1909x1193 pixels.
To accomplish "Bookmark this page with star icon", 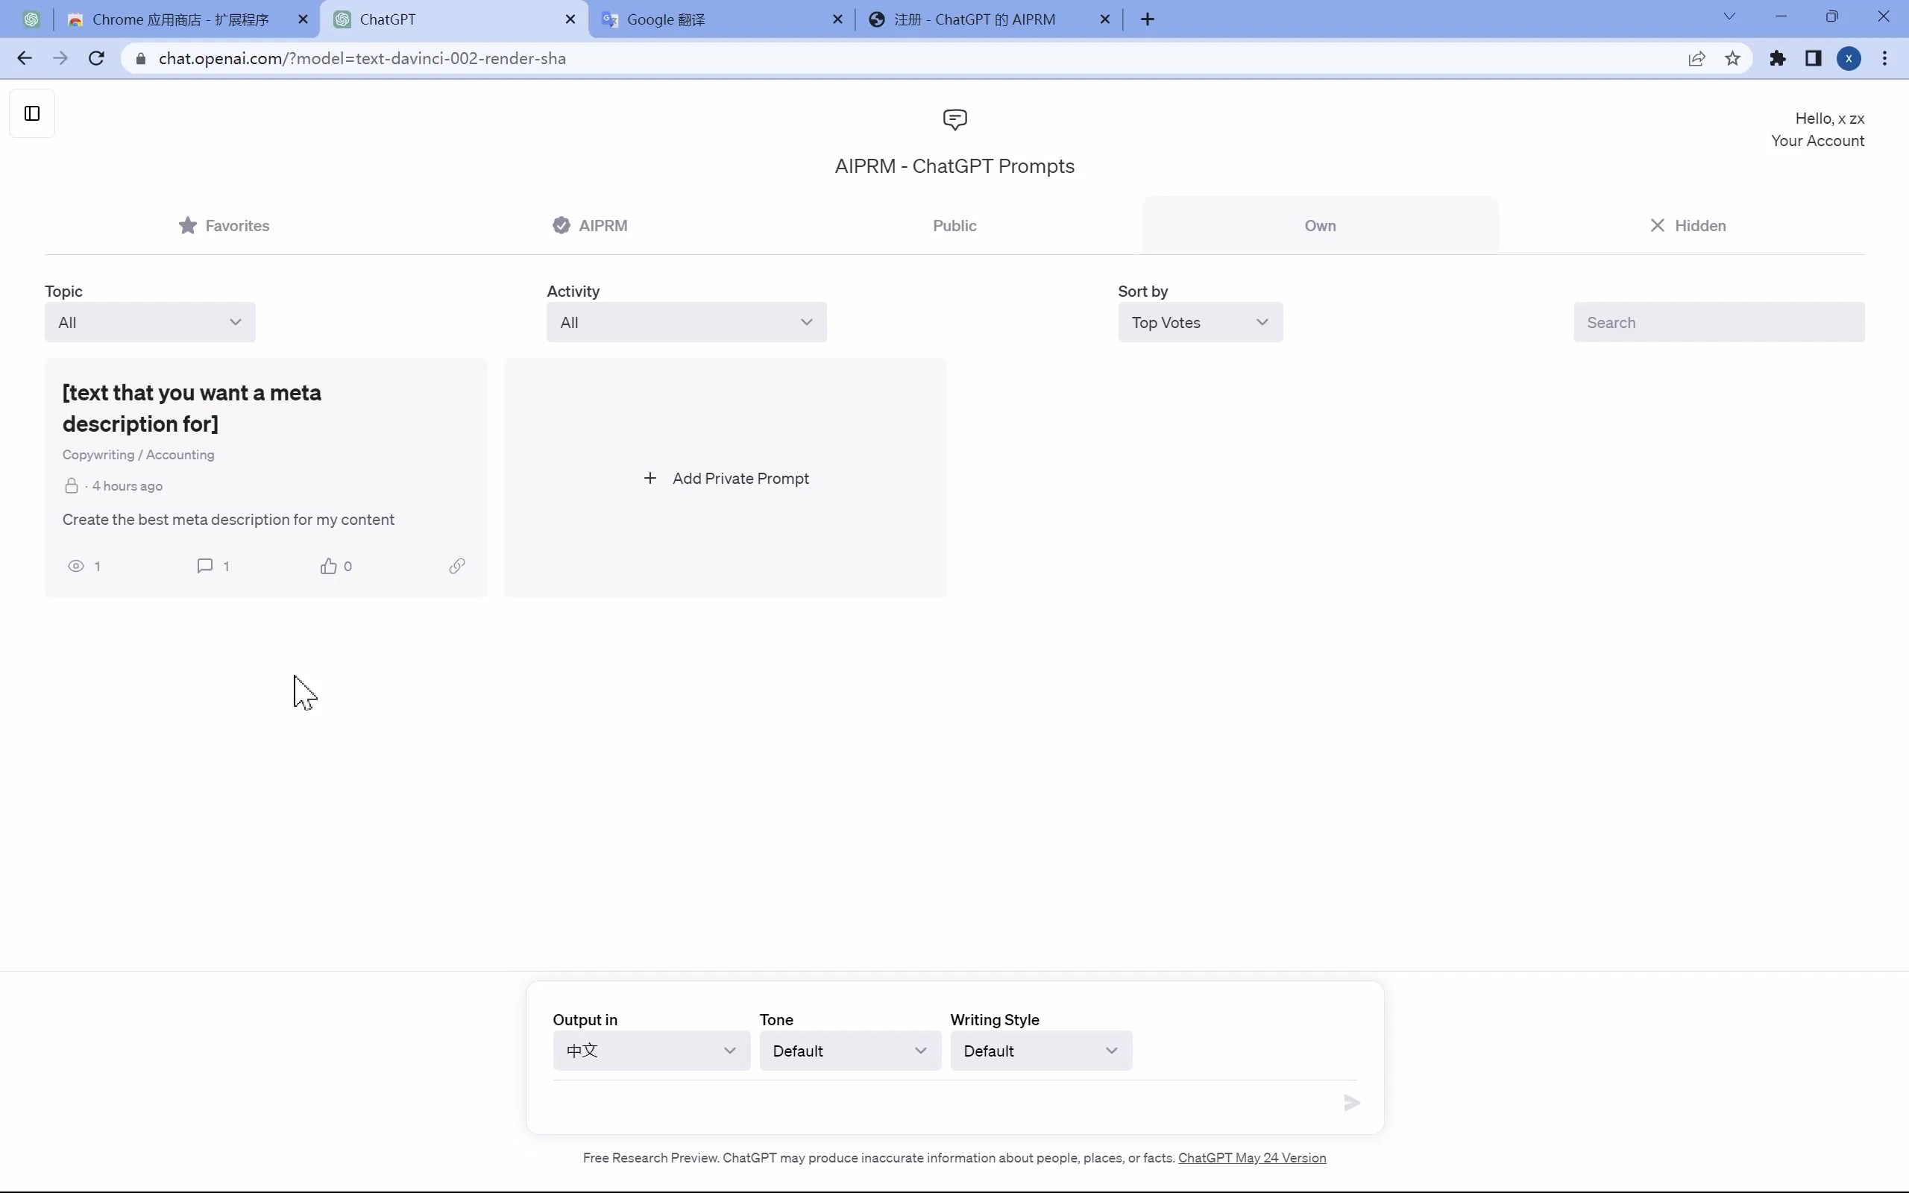I will 1732,58.
